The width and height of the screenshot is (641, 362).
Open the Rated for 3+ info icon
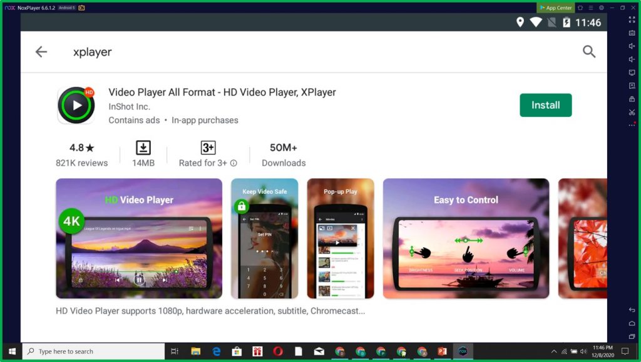(x=233, y=163)
